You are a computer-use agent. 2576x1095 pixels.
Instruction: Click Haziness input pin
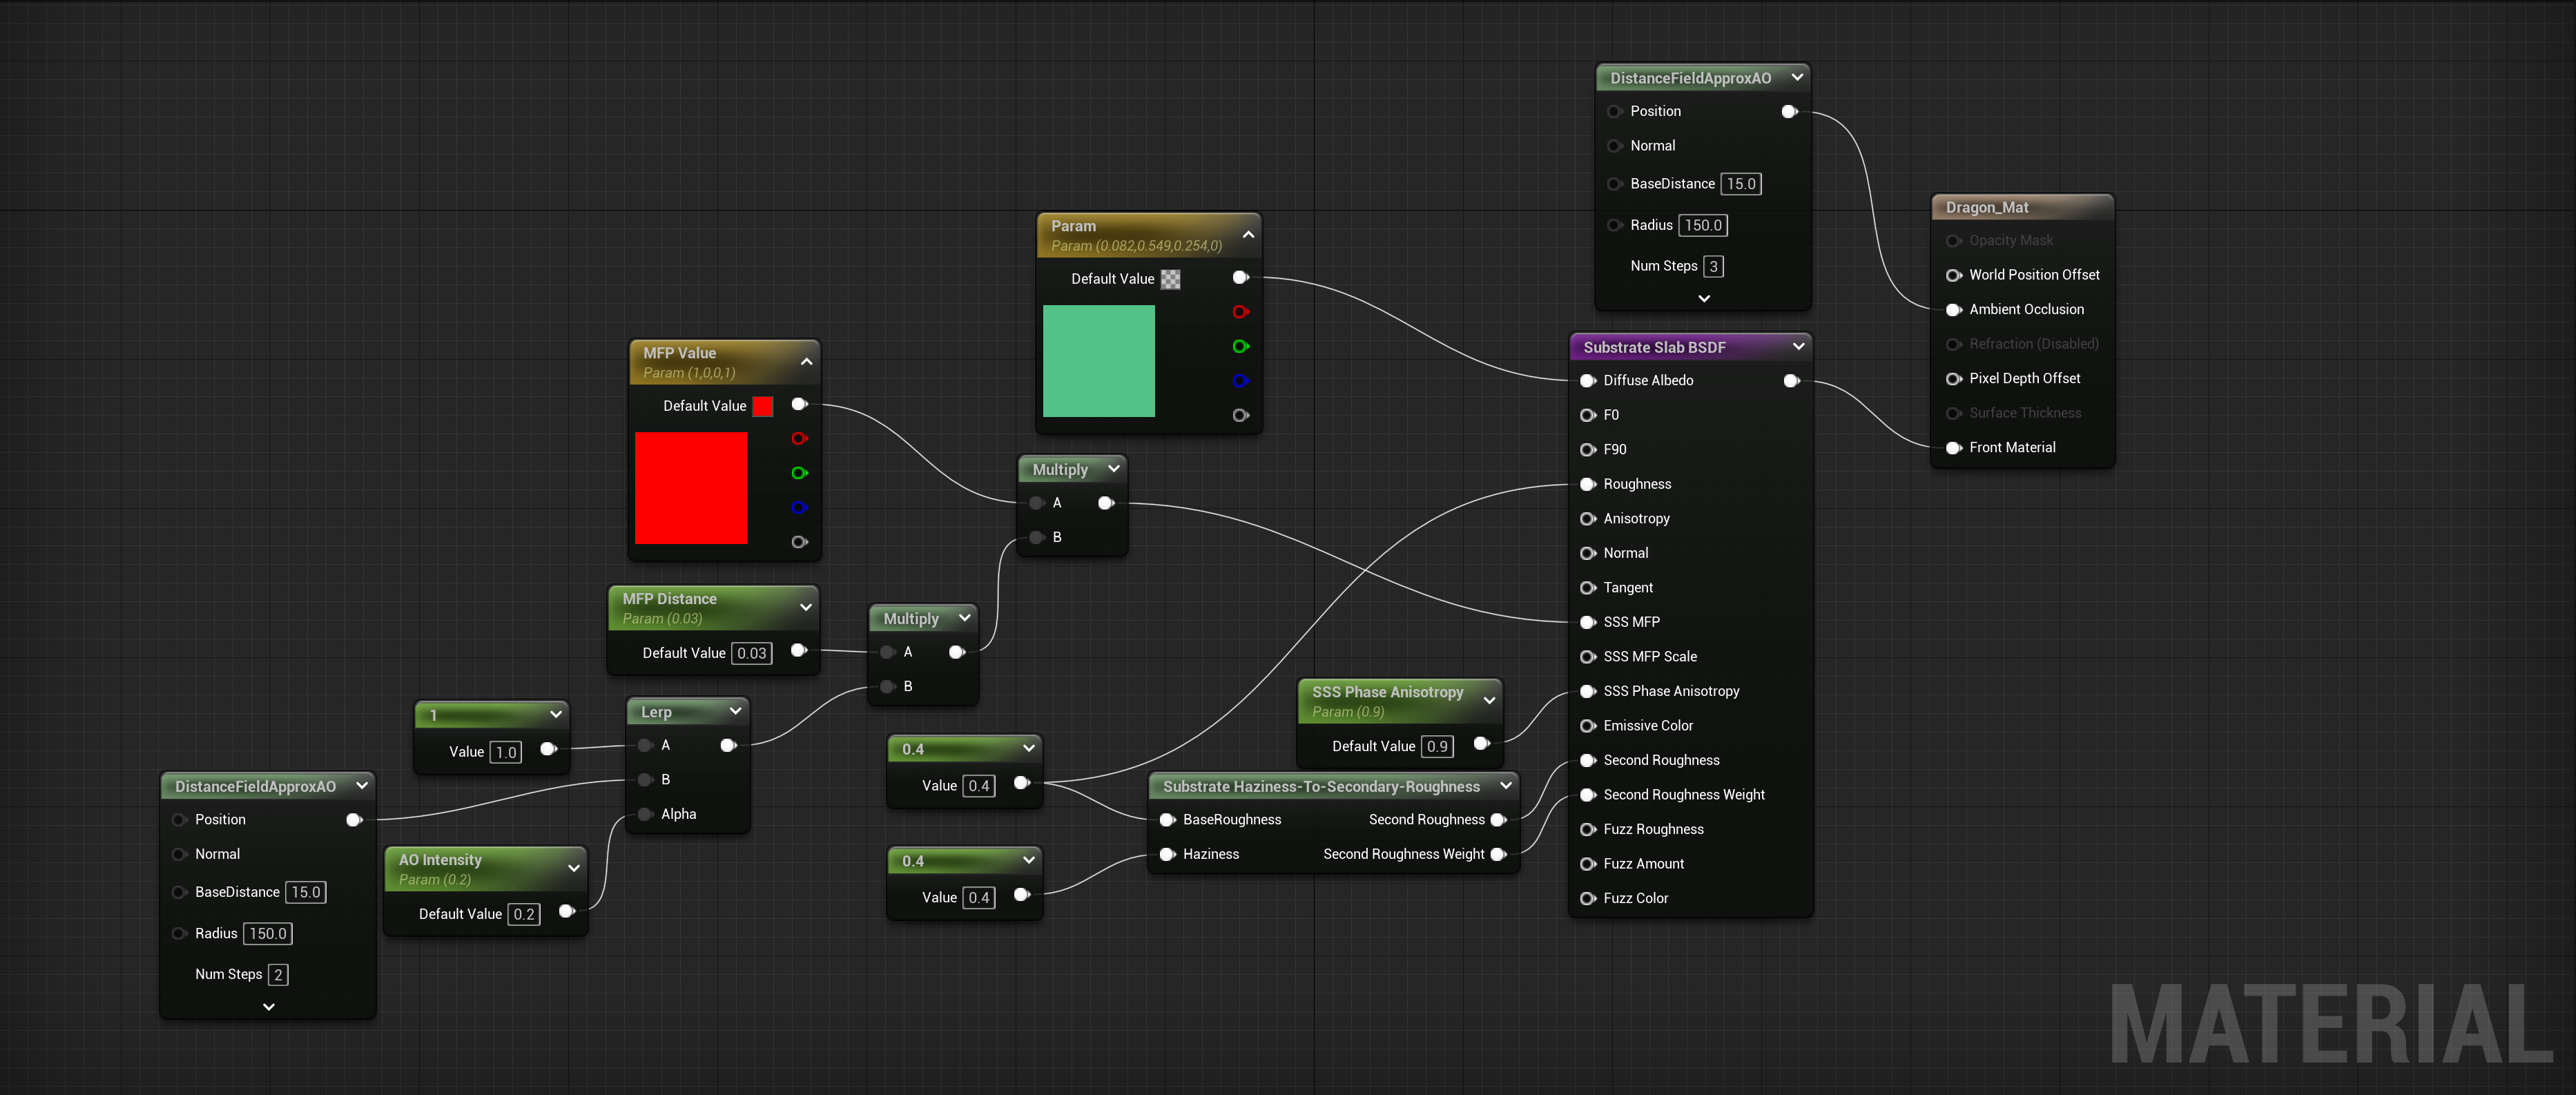coord(1167,854)
